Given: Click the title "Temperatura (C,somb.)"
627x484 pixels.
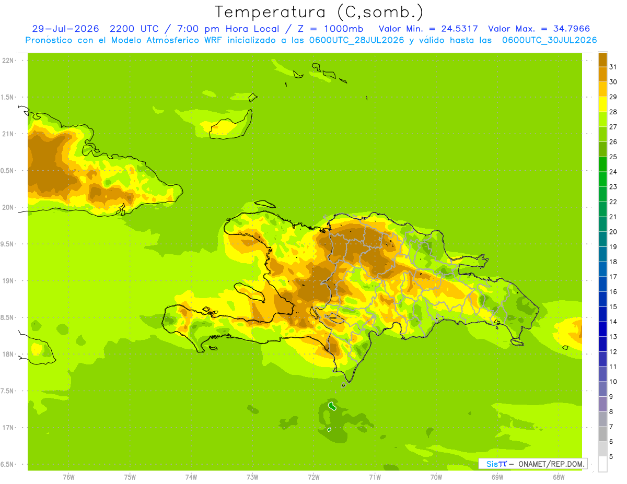Looking at the screenshot, I should pos(319,12).
